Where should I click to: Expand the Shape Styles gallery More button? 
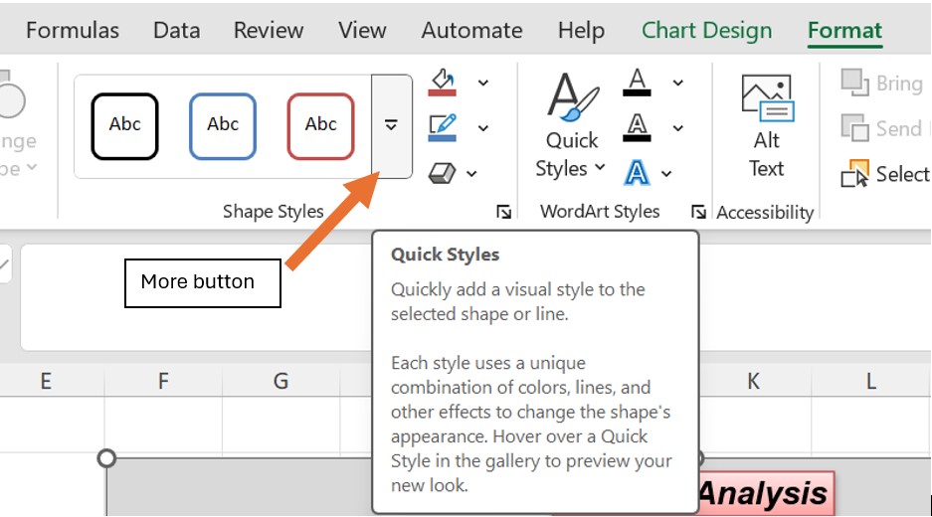pyautogui.click(x=391, y=126)
